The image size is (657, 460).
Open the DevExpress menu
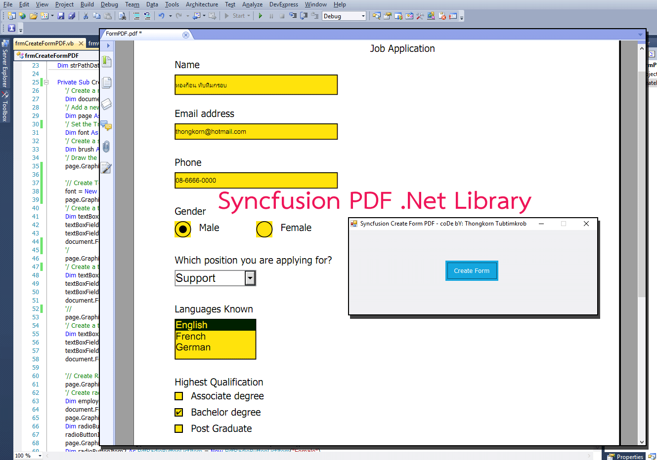(x=284, y=4)
